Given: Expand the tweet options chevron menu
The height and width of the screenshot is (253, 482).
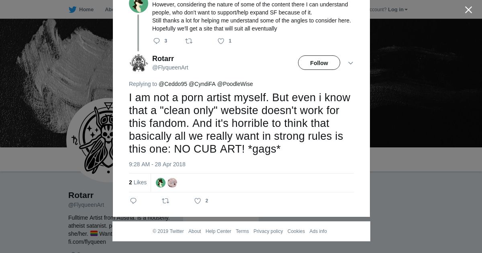Looking at the screenshot, I should point(350,63).
